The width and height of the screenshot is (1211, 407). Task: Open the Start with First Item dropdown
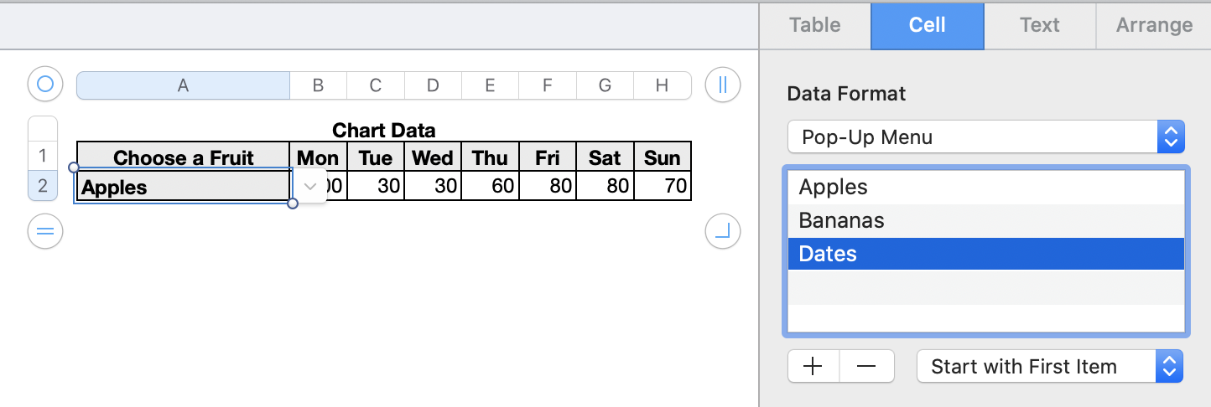coord(1049,366)
